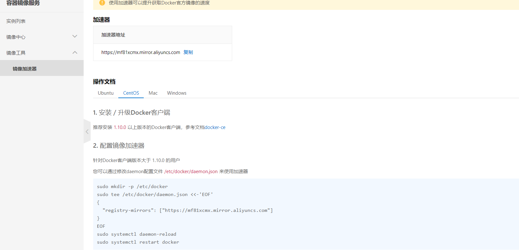Click the yellow banner text about 加速器

pyautogui.click(x=159, y=3)
